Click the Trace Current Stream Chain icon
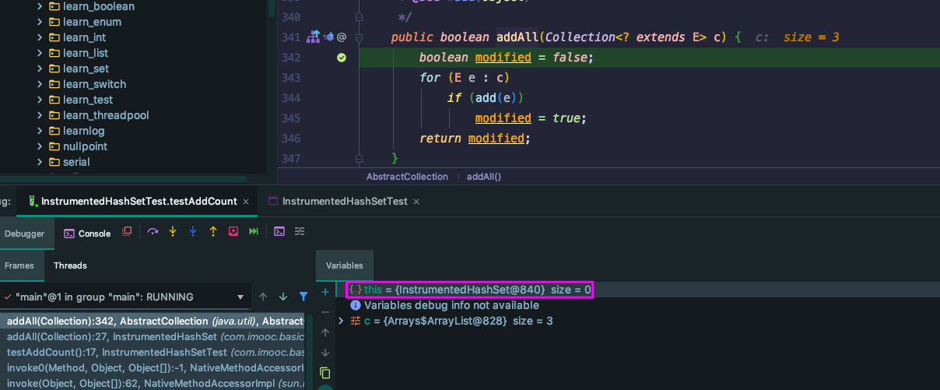Image resolution: width=940 pixels, height=390 pixels. tap(300, 232)
